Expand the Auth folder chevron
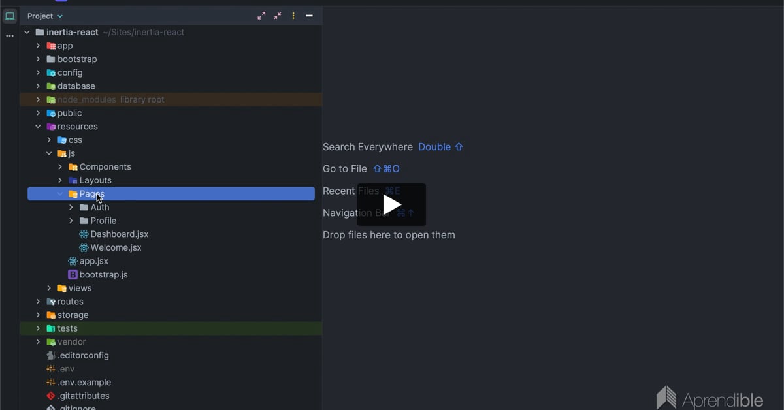The width and height of the screenshot is (784, 410). [x=71, y=207]
